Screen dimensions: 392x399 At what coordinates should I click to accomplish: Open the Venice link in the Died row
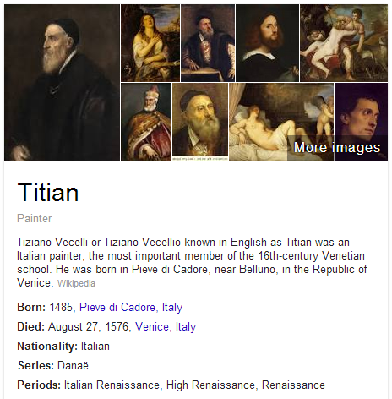coord(152,326)
